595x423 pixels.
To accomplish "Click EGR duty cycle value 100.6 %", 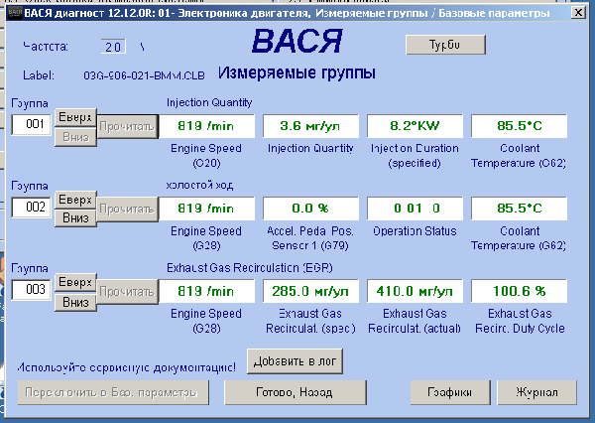I will coord(519,291).
